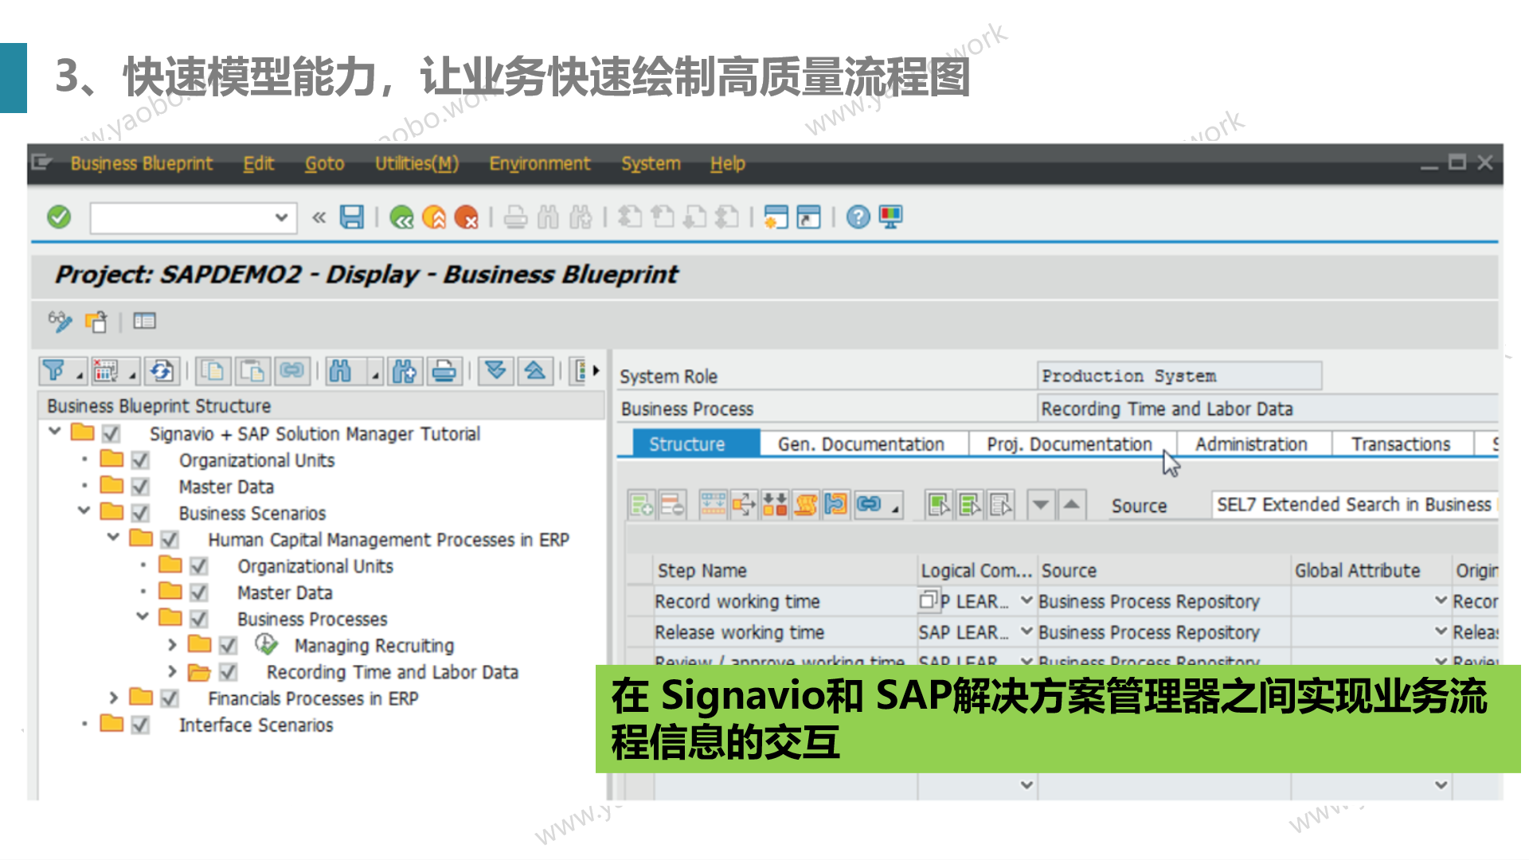The height and width of the screenshot is (860, 1529).
Task: Switch to the Transactions tab
Action: click(1401, 444)
